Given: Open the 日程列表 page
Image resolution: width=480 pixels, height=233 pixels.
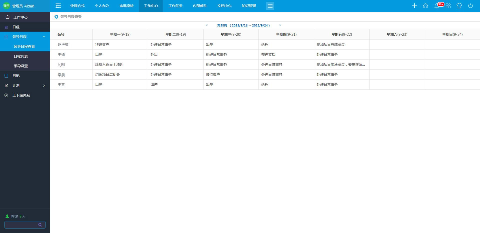Looking at the screenshot, I should [21, 56].
